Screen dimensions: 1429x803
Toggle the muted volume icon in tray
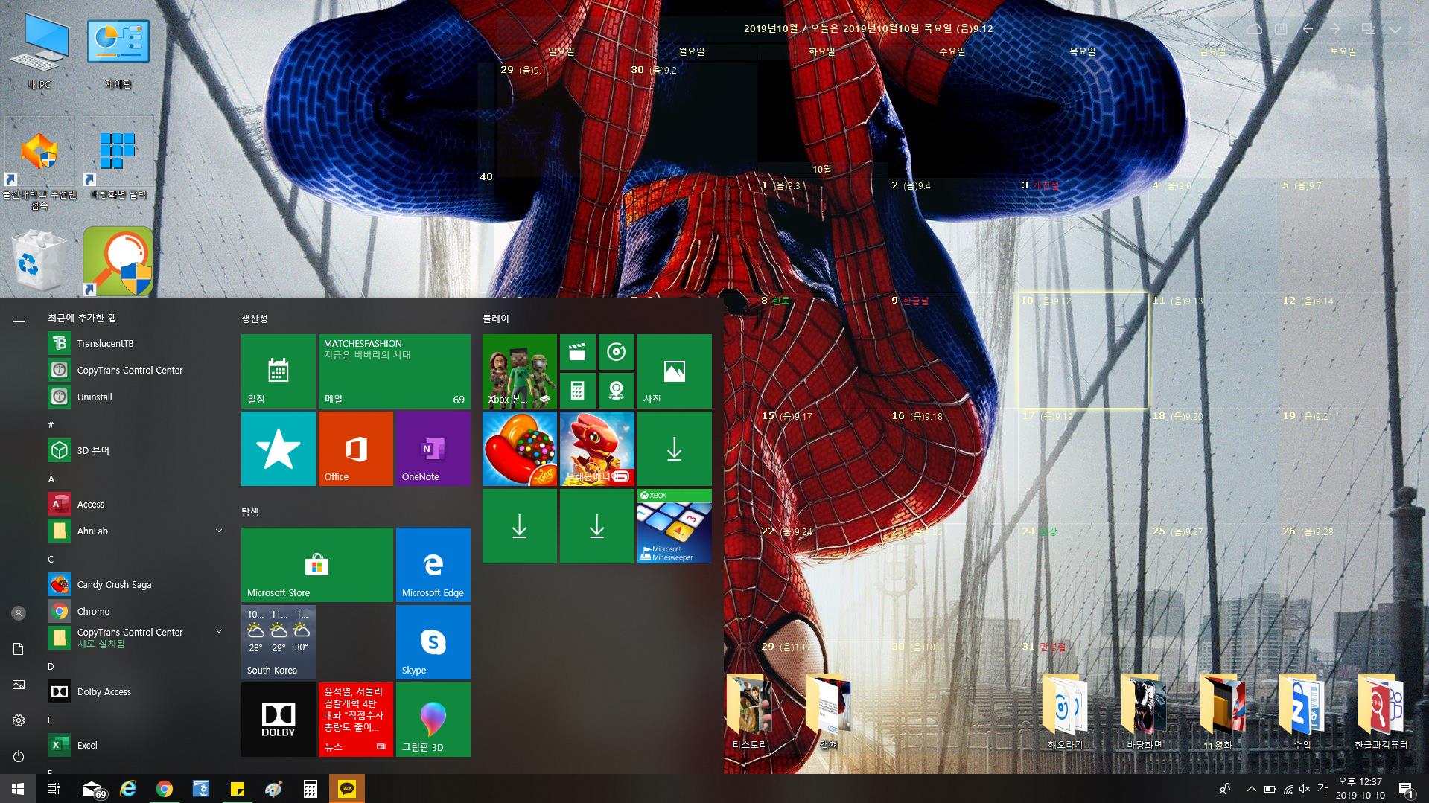click(x=1305, y=789)
